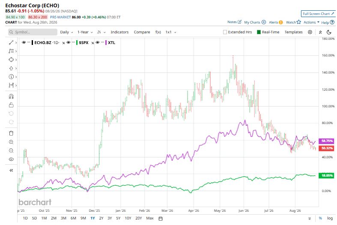
Task: Open the numbered annotation tool
Action: [11, 77]
